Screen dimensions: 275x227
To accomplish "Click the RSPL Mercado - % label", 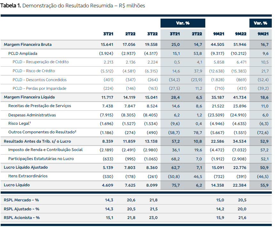I will tap(21, 200).
